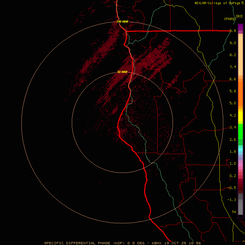This screenshot has width=245, height=245.
Task: Click the 5.8 scale value
Action: pos(233,91)
